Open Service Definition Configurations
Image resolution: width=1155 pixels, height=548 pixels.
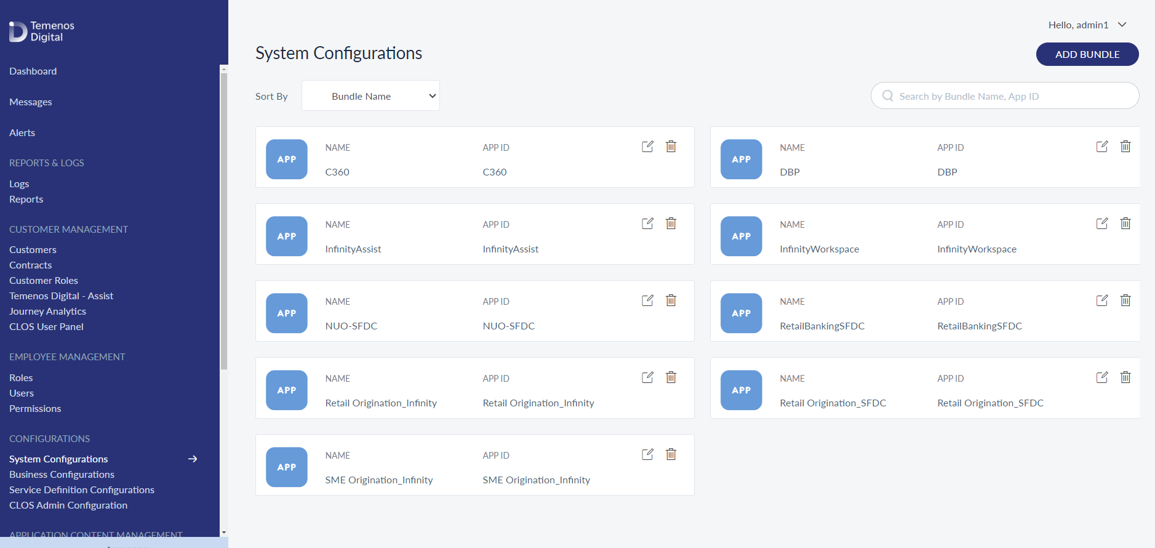tap(82, 490)
